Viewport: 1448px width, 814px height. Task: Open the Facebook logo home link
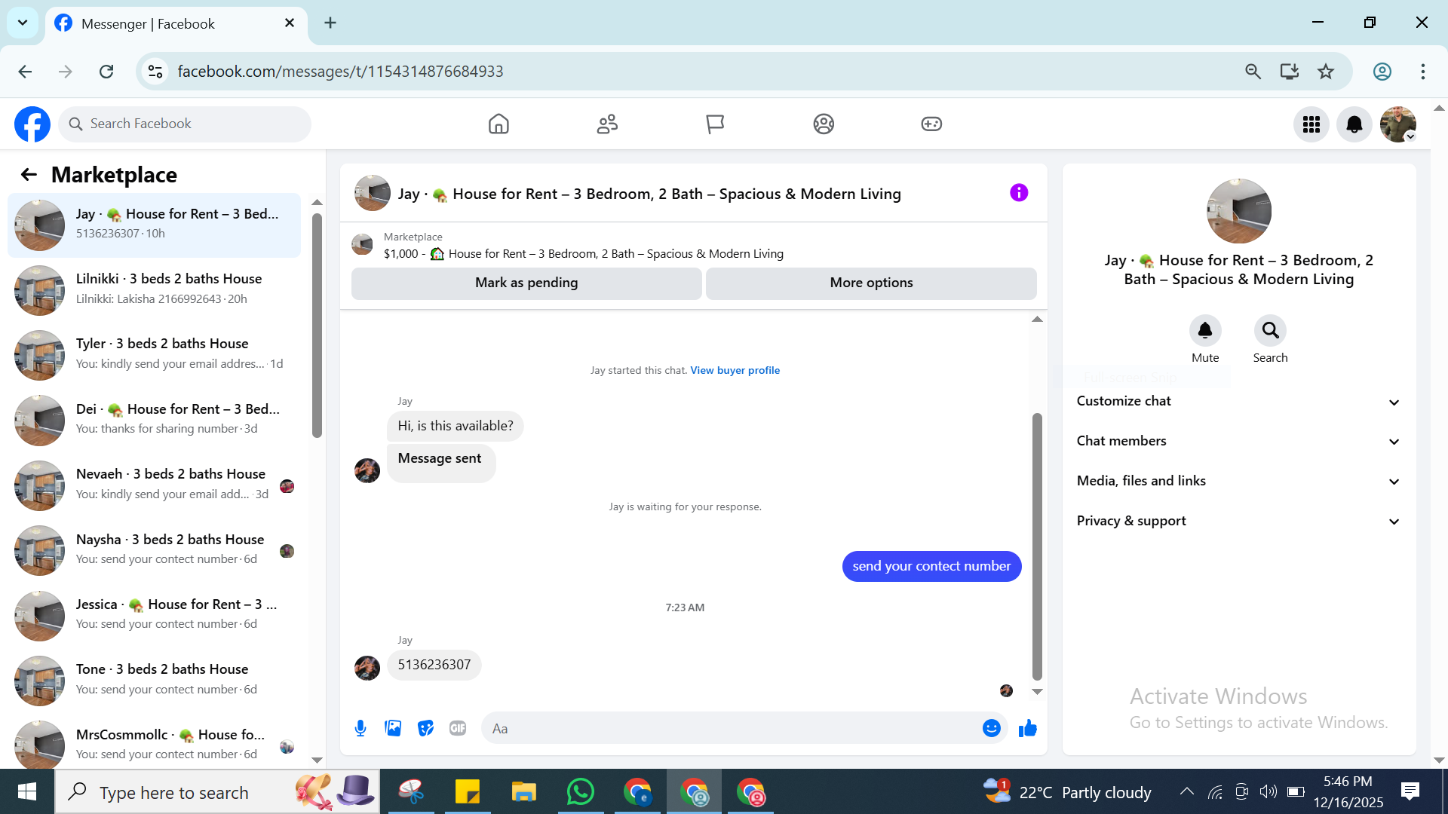pyautogui.click(x=32, y=124)
